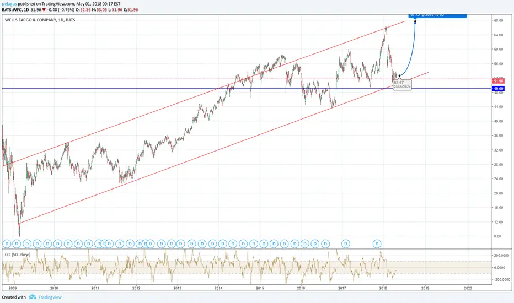514x303 pixels.
Task: Click the black start point of the blue forecast arrow
Action: (399, 76)
